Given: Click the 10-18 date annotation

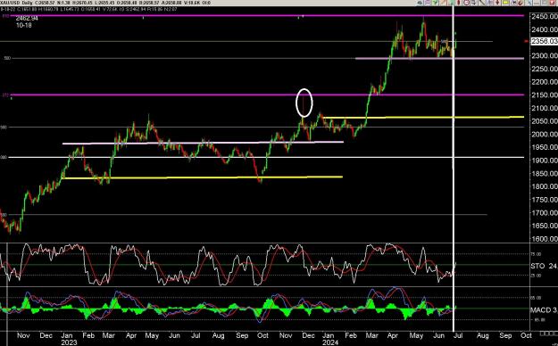Looking at the screenshot, I should point(23,25).
